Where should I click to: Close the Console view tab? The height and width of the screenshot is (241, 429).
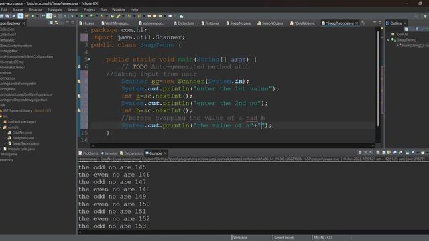(165, 153)
